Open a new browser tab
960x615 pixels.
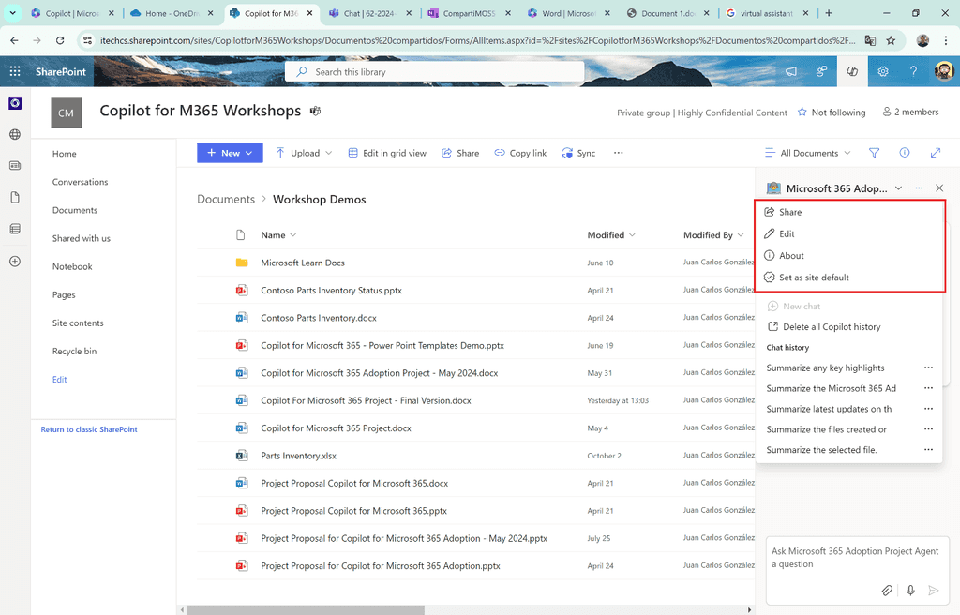coord(829,13)
